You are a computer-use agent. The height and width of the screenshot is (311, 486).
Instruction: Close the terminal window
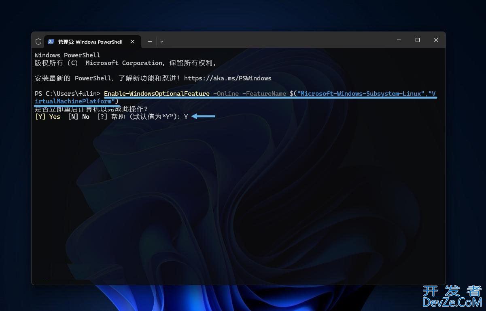[x=436, y=40]
